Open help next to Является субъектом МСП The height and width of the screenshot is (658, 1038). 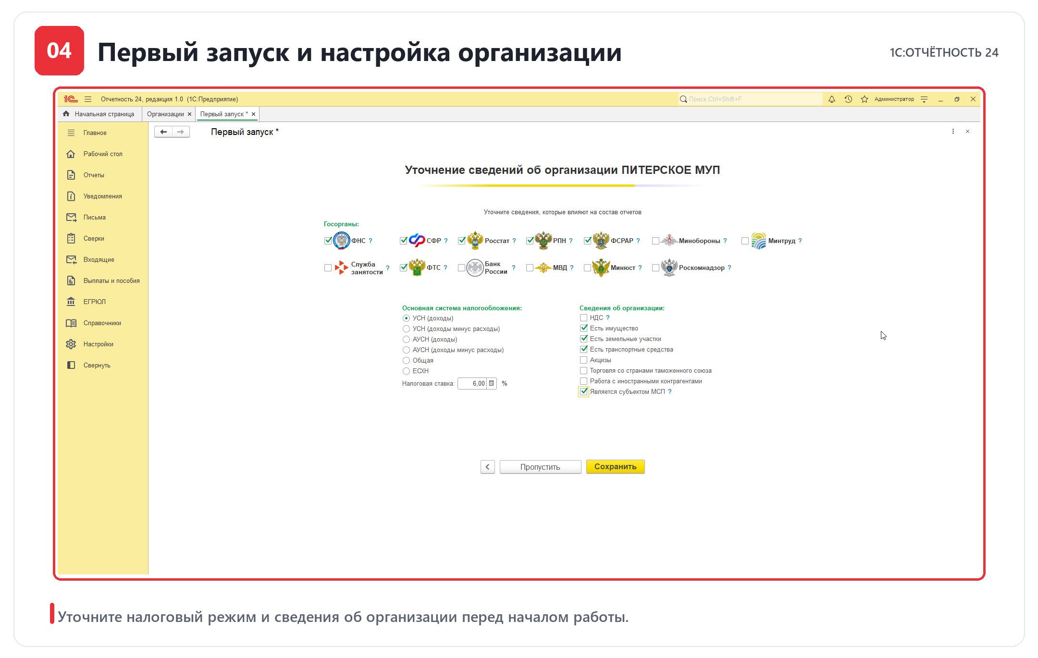pyautogui.click(x=669, y=391)
